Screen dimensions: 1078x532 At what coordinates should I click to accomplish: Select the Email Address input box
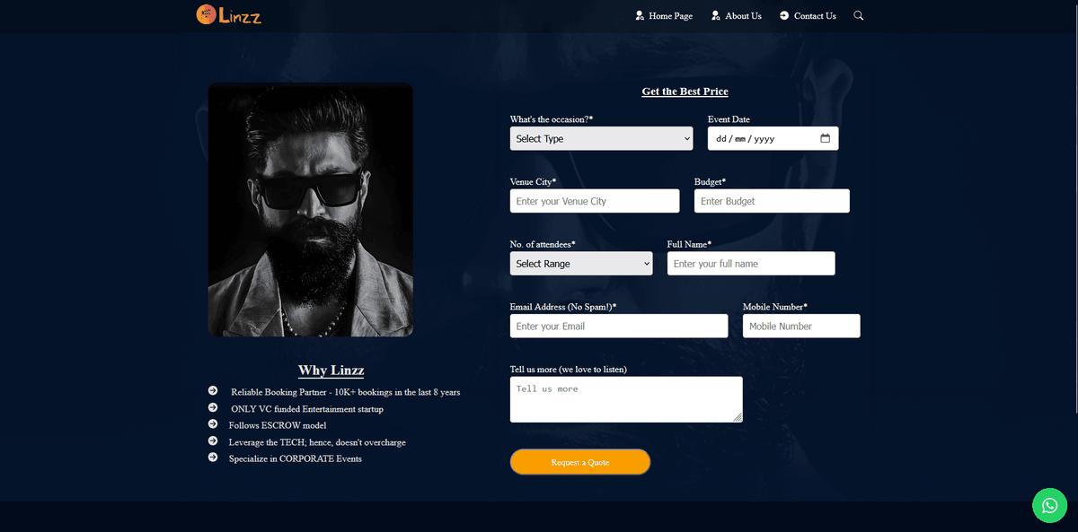click(x=618, y=327)
